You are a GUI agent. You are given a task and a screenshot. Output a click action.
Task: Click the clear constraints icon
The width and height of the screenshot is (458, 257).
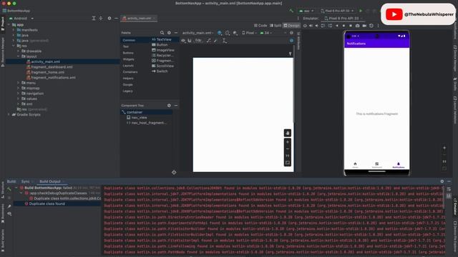pos(208,41)
